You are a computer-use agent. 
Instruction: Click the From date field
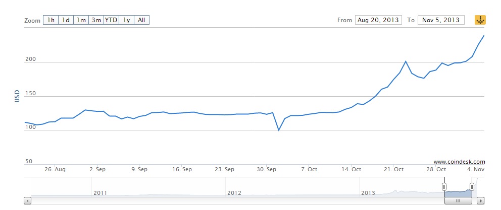click(378, 20)
